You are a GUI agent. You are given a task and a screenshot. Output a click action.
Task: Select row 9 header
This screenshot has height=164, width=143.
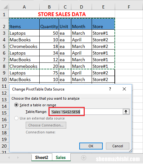click(4, 73)
